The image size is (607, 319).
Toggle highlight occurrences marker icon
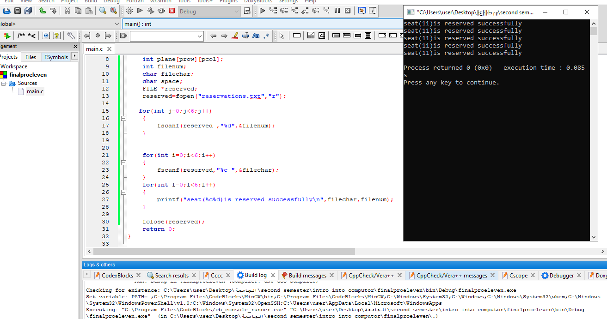[235, 36]
